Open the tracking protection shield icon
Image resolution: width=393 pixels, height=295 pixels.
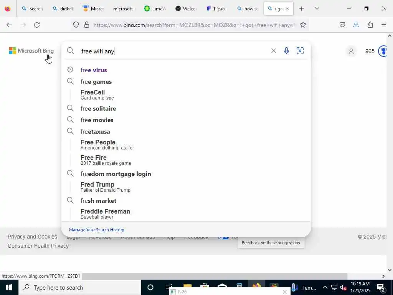point(76,25)
